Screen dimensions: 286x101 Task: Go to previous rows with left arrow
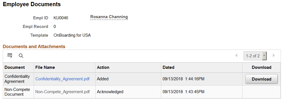[236, 55]
